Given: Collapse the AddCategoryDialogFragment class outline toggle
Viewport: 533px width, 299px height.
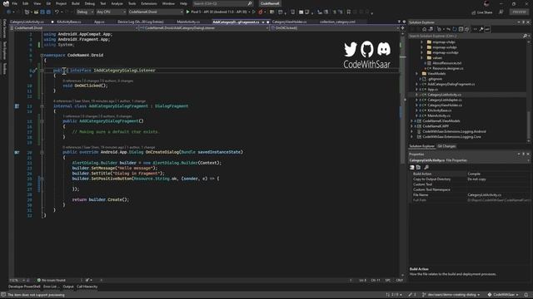Looking at the screenshot, I should click(42, 106).
